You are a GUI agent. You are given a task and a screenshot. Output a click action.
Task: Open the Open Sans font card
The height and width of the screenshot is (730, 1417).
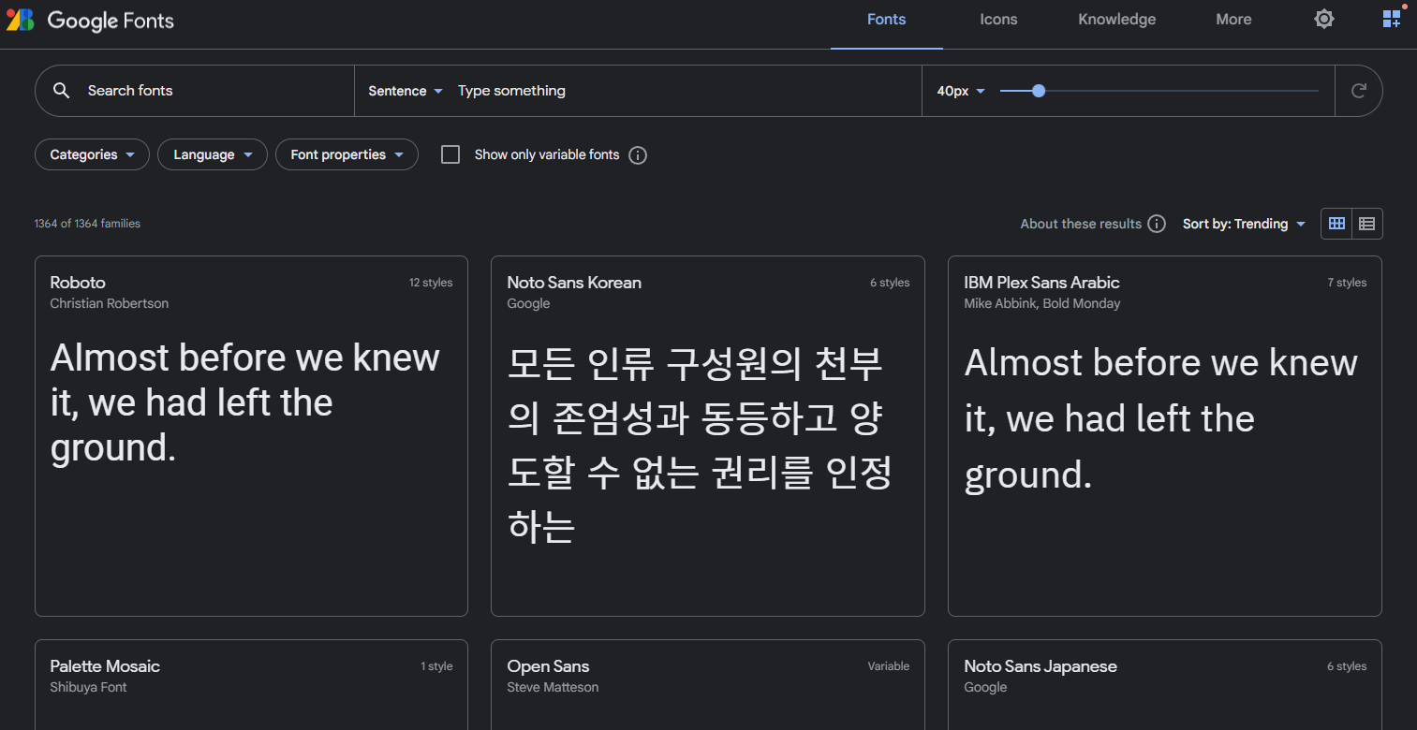tap(708, 685)
